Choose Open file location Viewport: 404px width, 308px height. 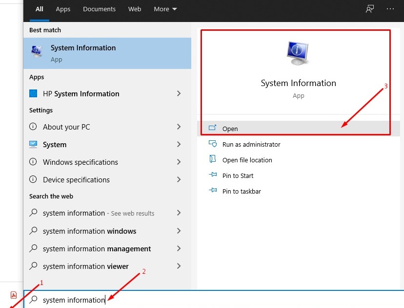point(247,160)
